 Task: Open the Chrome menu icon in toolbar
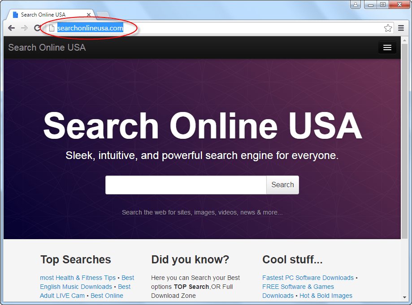(401, 28)
